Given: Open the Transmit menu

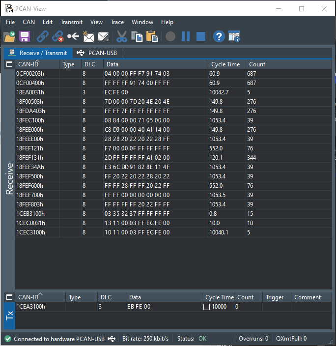Looking at the screenshot, I should tap(71, 22).
